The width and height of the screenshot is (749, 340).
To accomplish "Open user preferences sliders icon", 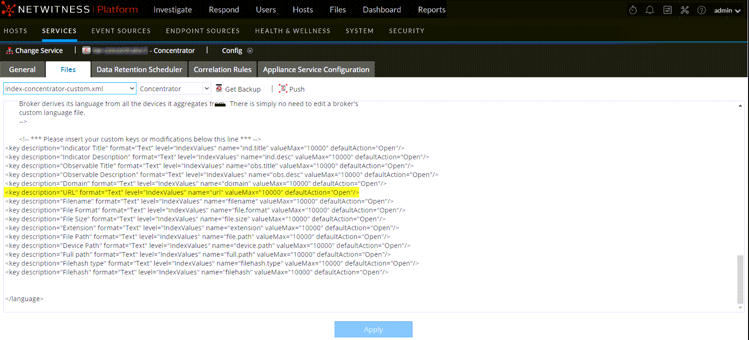I will [x=668, y=10].
